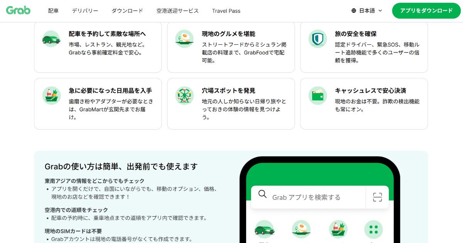
Task: Click the grocery basket GrabMart icon
Action: 51,96
